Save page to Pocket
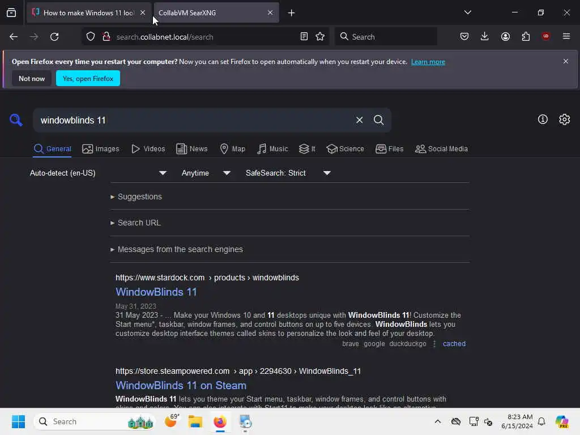 [x=464, y=36]
